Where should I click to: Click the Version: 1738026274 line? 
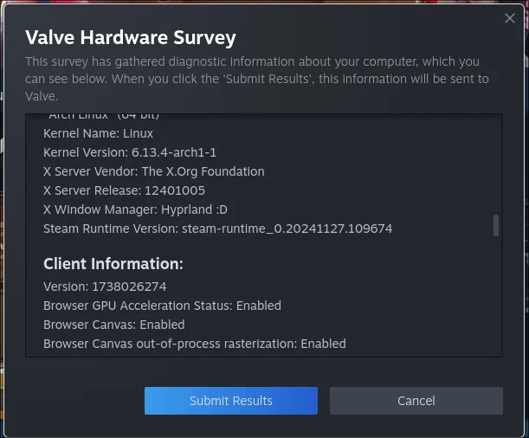pyautogui.click(x=105, y=287)
